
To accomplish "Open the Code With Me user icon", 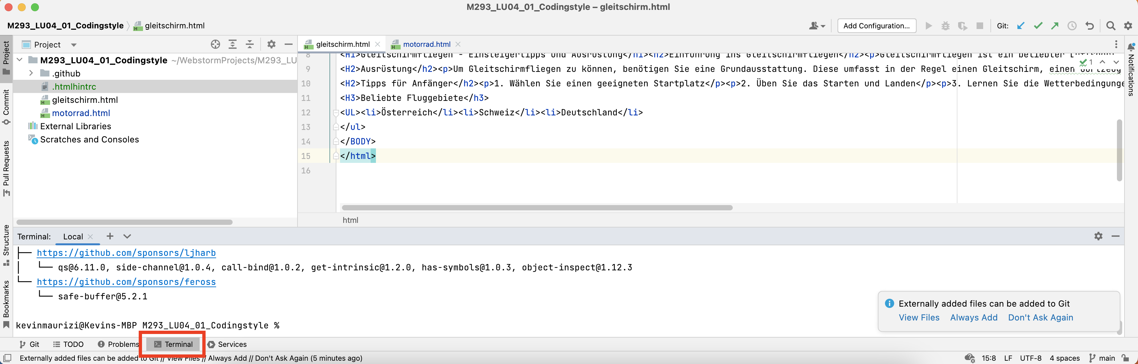I will point(817,26).
